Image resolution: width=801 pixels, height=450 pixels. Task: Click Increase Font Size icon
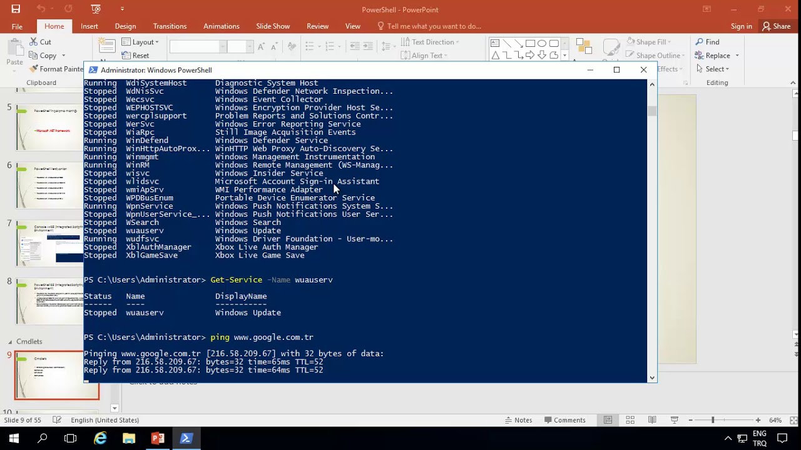click(262, 47)
